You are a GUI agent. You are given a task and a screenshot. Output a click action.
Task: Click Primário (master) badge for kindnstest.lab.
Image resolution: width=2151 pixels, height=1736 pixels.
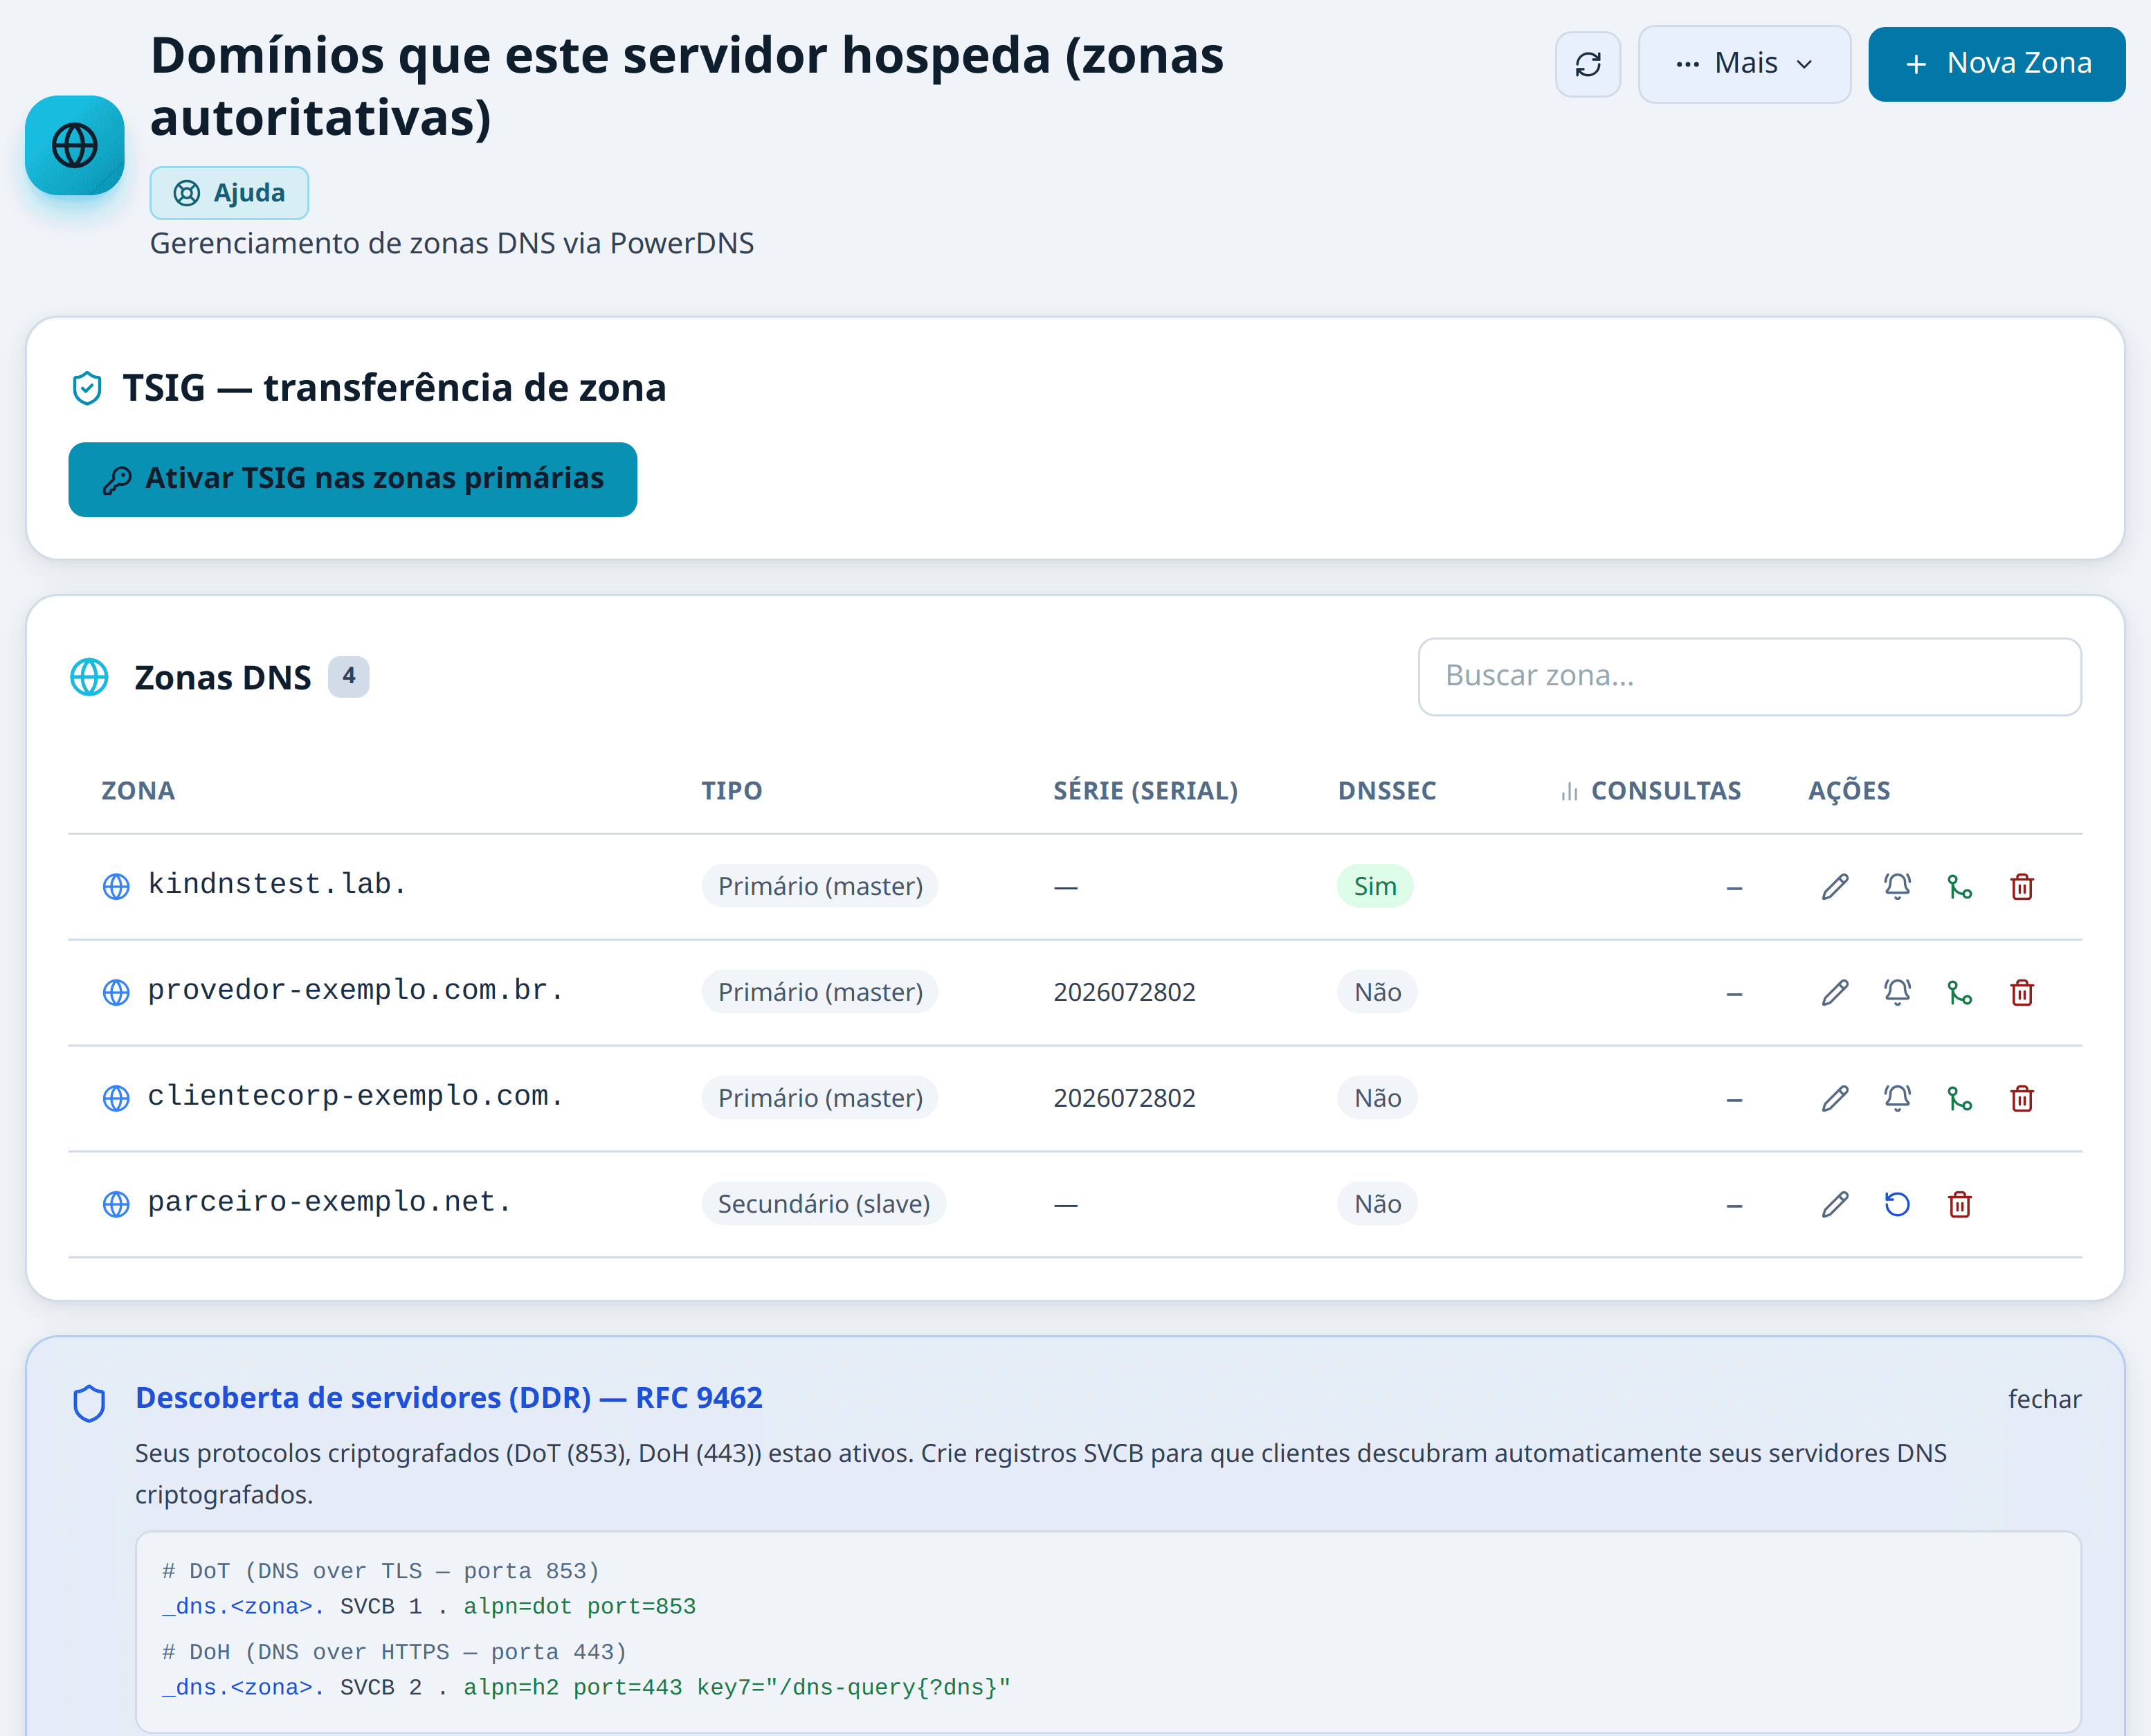(820, 886)
